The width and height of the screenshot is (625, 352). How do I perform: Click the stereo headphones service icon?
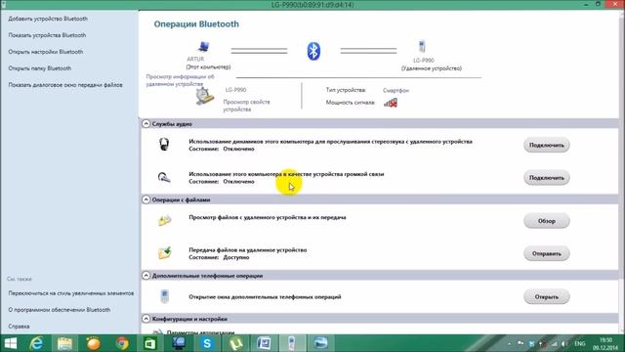(x=164, y=144)
